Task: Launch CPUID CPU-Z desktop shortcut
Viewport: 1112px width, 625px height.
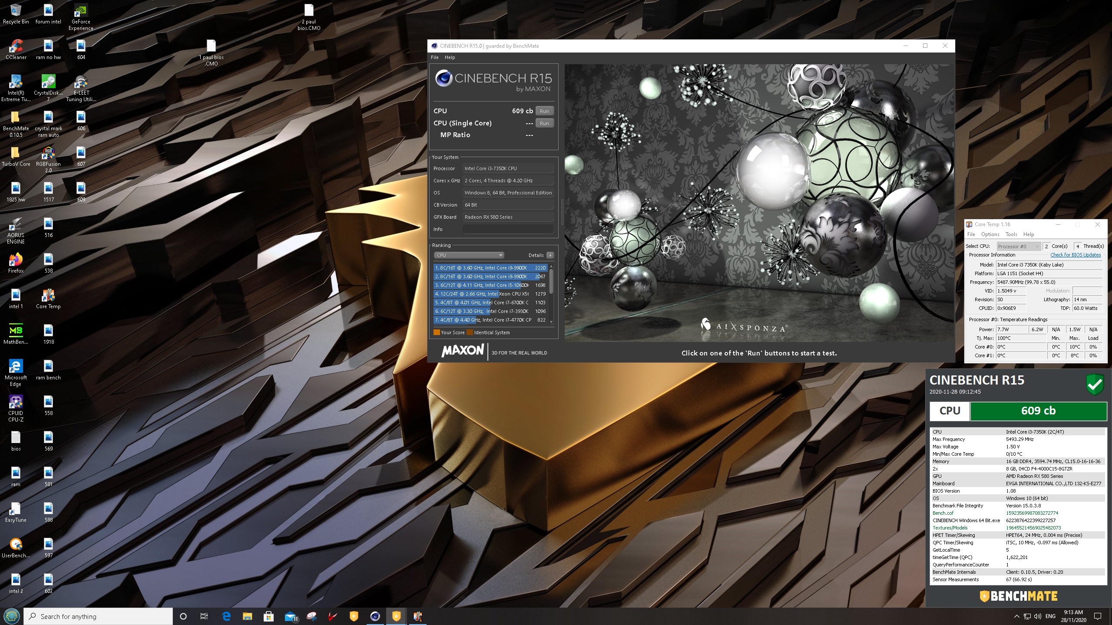Action: click(x=16, y=408)
